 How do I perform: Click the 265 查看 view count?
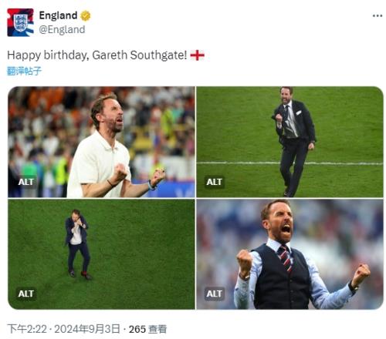click(x=147, y=329)
